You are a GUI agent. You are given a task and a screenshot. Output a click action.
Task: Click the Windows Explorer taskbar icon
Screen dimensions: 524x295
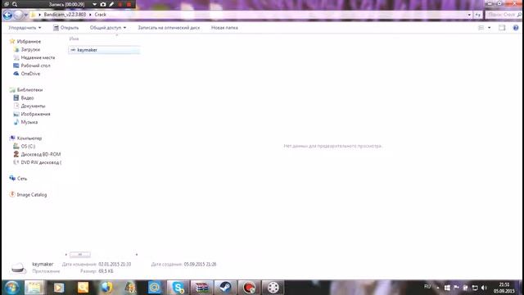[34, 288]
